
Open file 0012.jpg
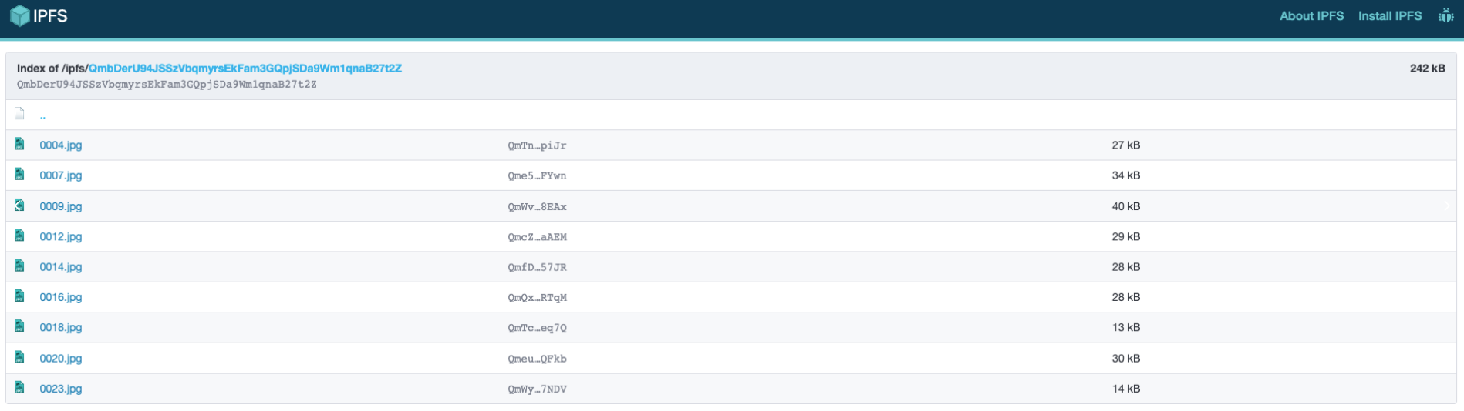point(61,236)
